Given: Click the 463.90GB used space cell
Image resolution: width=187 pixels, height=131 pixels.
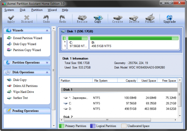Looking at the screenshot, I should [x=150, y=109].
